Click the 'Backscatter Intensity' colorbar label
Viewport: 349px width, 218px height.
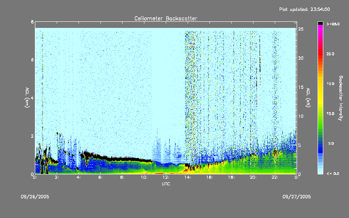tap(341, 98)
